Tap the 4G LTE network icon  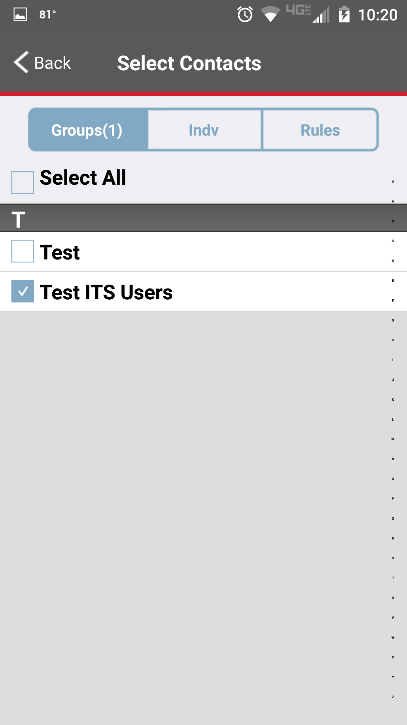click(x=298, y=10)
